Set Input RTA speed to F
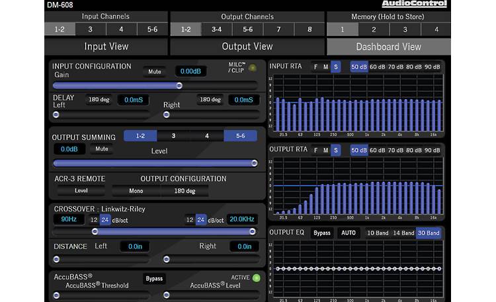Screen dimensions: 496x302 (315, 67)
